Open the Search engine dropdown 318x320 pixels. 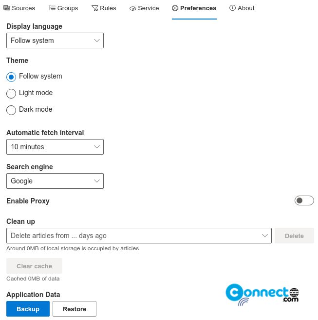tap(55, 181)
